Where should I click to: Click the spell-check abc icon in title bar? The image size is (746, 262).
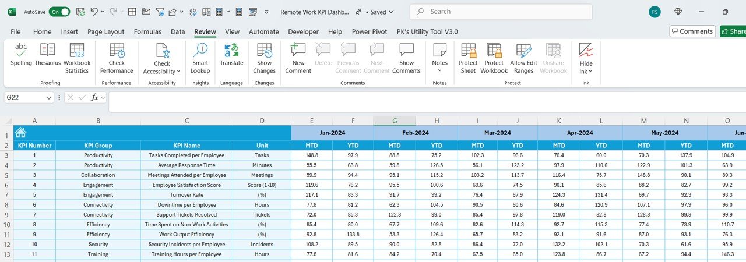[x=193, y=12]
